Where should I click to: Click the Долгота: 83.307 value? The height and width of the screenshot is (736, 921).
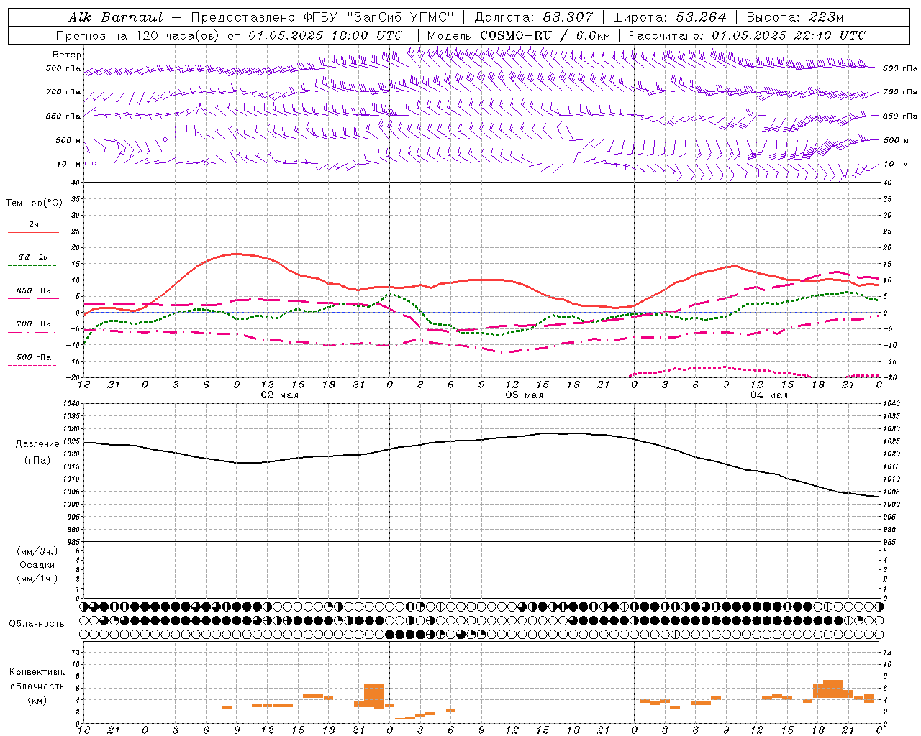click(x=533, y=17)
